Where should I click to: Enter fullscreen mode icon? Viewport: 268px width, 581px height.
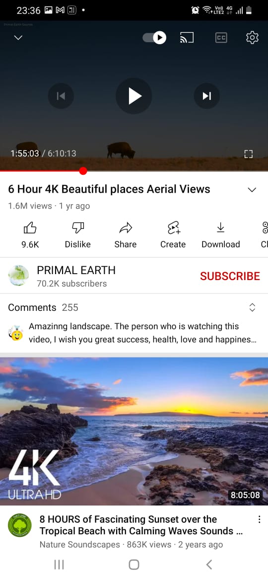pyautogui.click(x=248, y=154)
